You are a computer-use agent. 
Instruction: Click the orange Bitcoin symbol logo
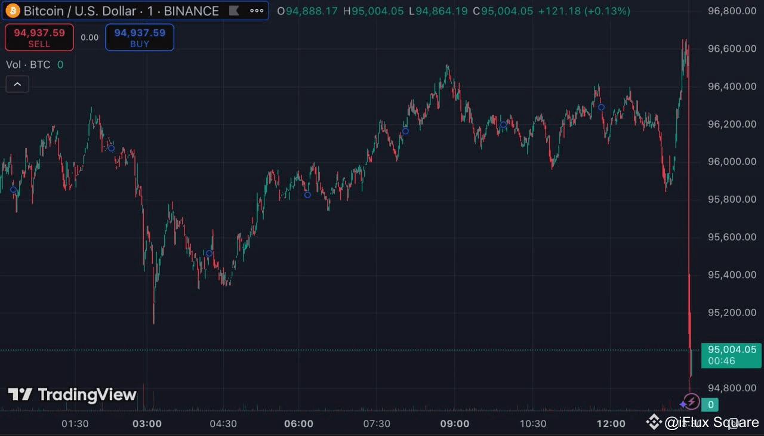13,11
